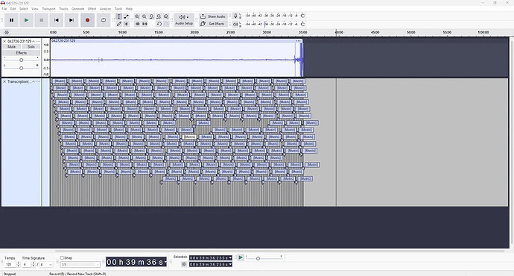The height and width of the screenshot is (276, 514).
Task: Start playback with the green Play button
Action: point(26,20)
